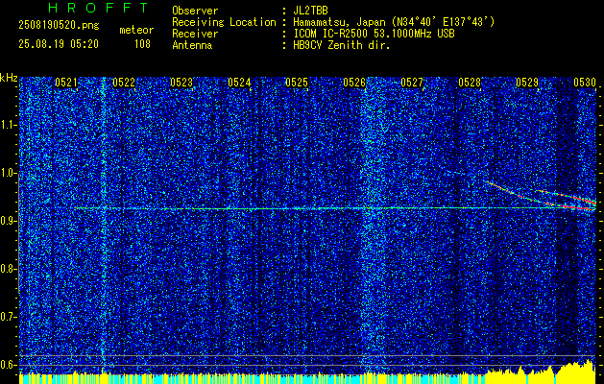Click the 0523 time marker
604x384 pixels.
click(181, 83)
